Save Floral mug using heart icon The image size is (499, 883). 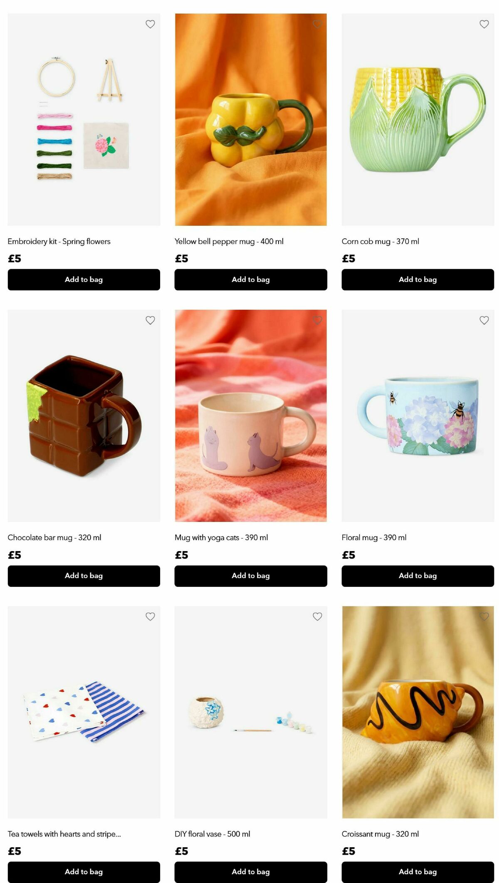coord(484,320)
